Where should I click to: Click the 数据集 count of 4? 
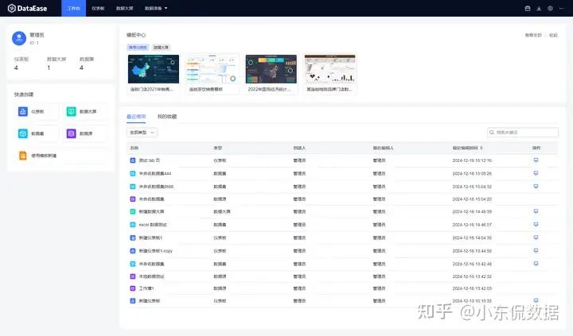(x=81, y=68)
